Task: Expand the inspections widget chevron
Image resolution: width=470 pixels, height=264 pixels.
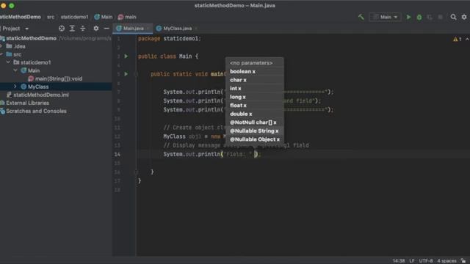Action: pos(467,39)
